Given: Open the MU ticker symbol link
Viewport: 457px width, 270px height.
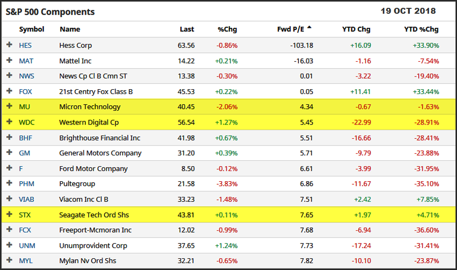Looking at the screenshot, I should (25, 107).
